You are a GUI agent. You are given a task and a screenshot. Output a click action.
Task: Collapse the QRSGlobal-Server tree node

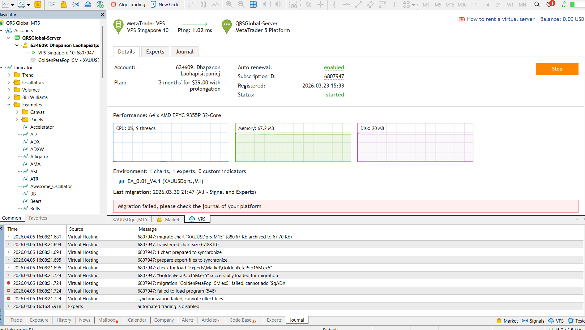(9, 38)
